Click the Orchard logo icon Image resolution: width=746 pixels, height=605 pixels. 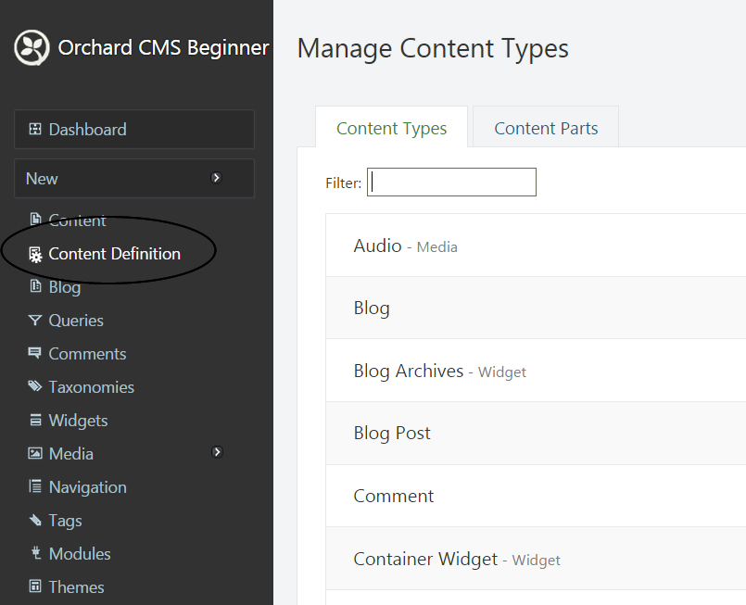pos(32,47)
